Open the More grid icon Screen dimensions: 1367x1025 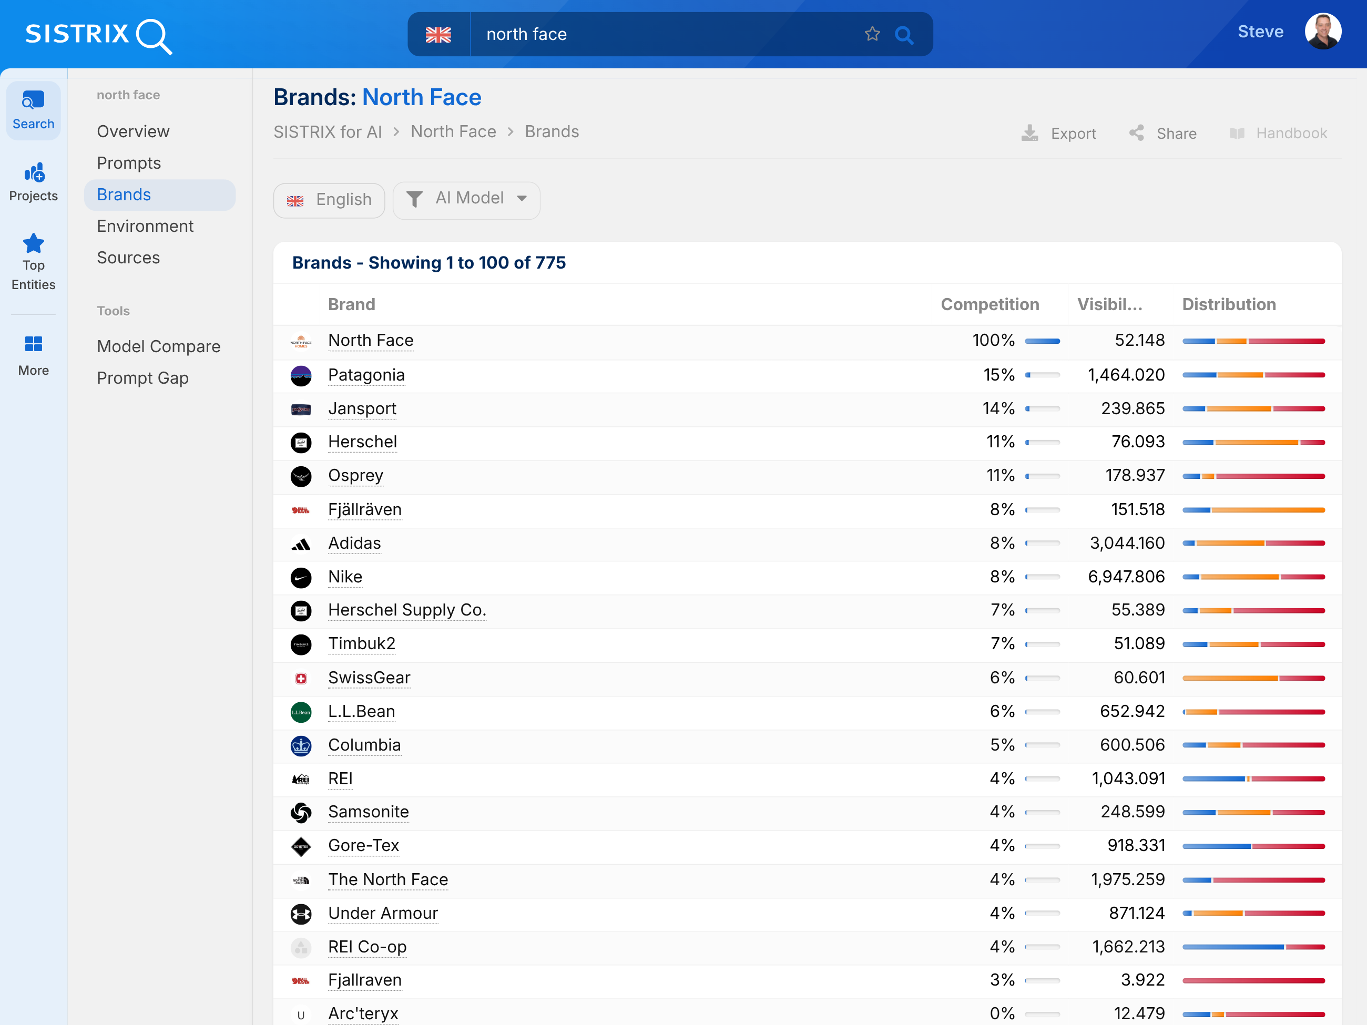[x=33, y=344]
